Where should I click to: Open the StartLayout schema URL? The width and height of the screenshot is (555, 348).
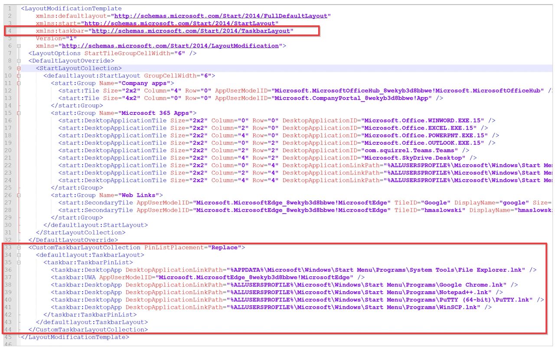coord(181,23)
